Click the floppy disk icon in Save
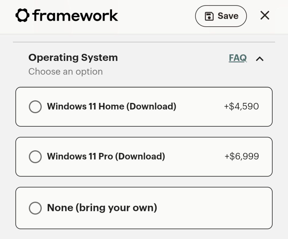The height and width of the screenshot is (239, 288). click(x=209, y=16)
